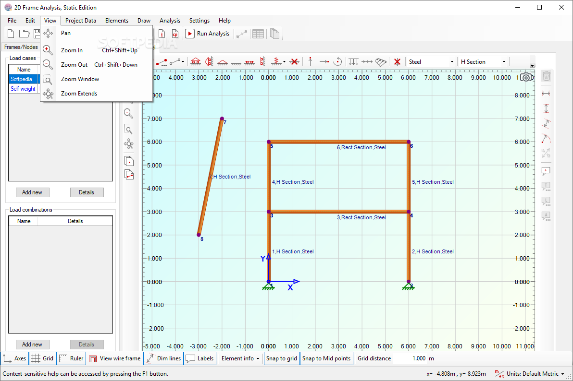573x381 pixels.
Task: Add horizontal roller support icon
Action: pos(249,62)
